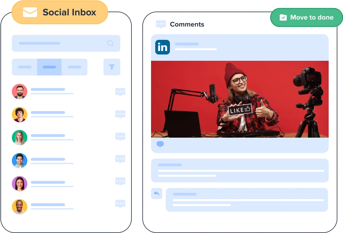The image size is (343, 233).
Task: Switch to the highlighted middle filter tab
Action: (x=49, y=67)
